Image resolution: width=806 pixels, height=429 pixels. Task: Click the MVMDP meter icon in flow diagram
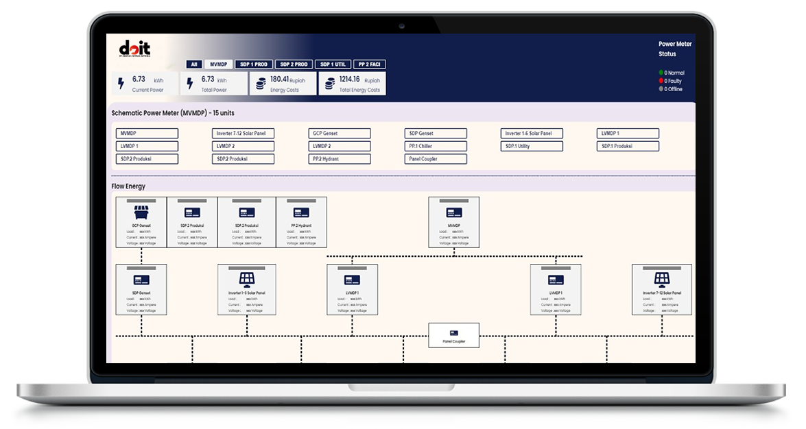(453, 212)
